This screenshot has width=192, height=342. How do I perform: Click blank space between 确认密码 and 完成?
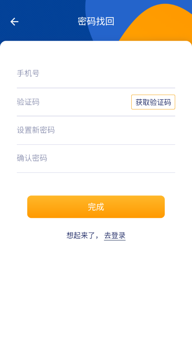(96, 184)
